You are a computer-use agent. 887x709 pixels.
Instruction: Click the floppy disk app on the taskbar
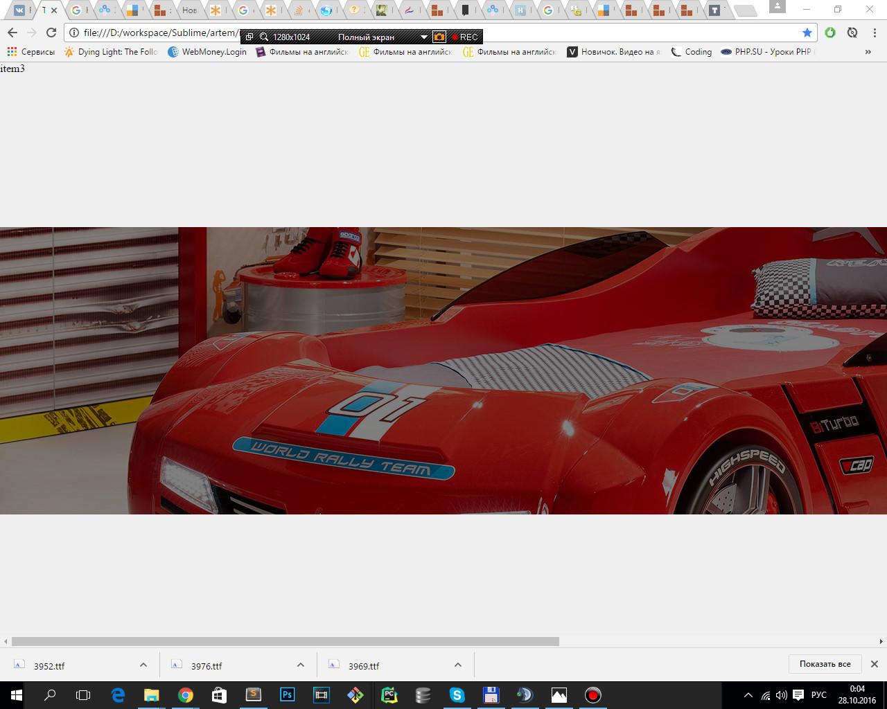pyautogui.click(x=491, y=695)
